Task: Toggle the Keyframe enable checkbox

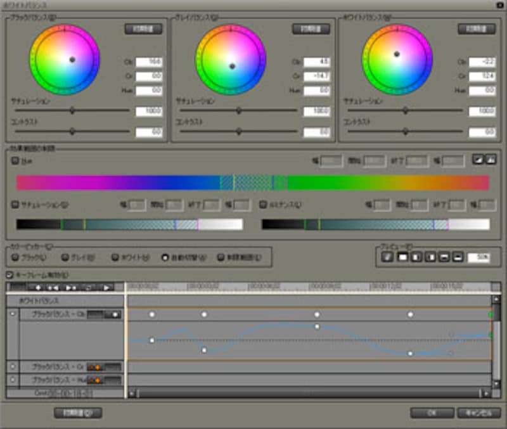Action: (9, 274)
